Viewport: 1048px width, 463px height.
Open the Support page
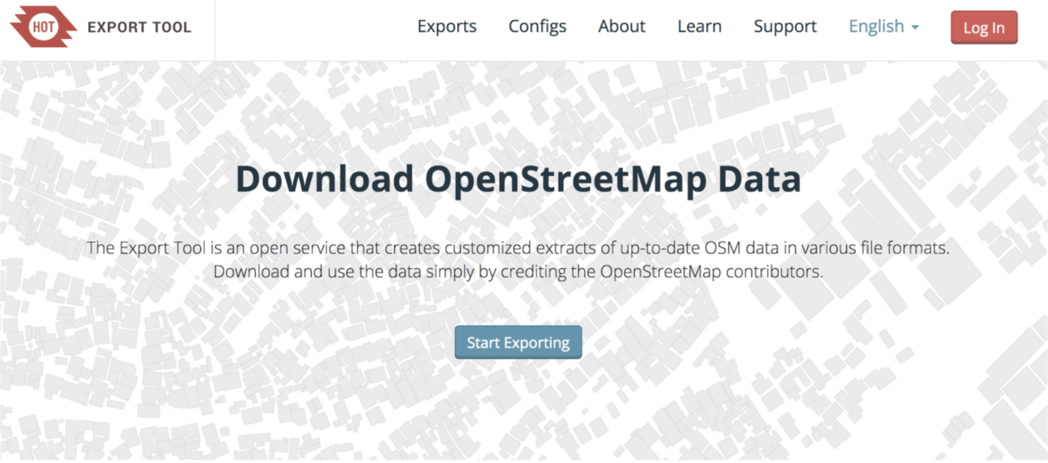pos(785,26)
